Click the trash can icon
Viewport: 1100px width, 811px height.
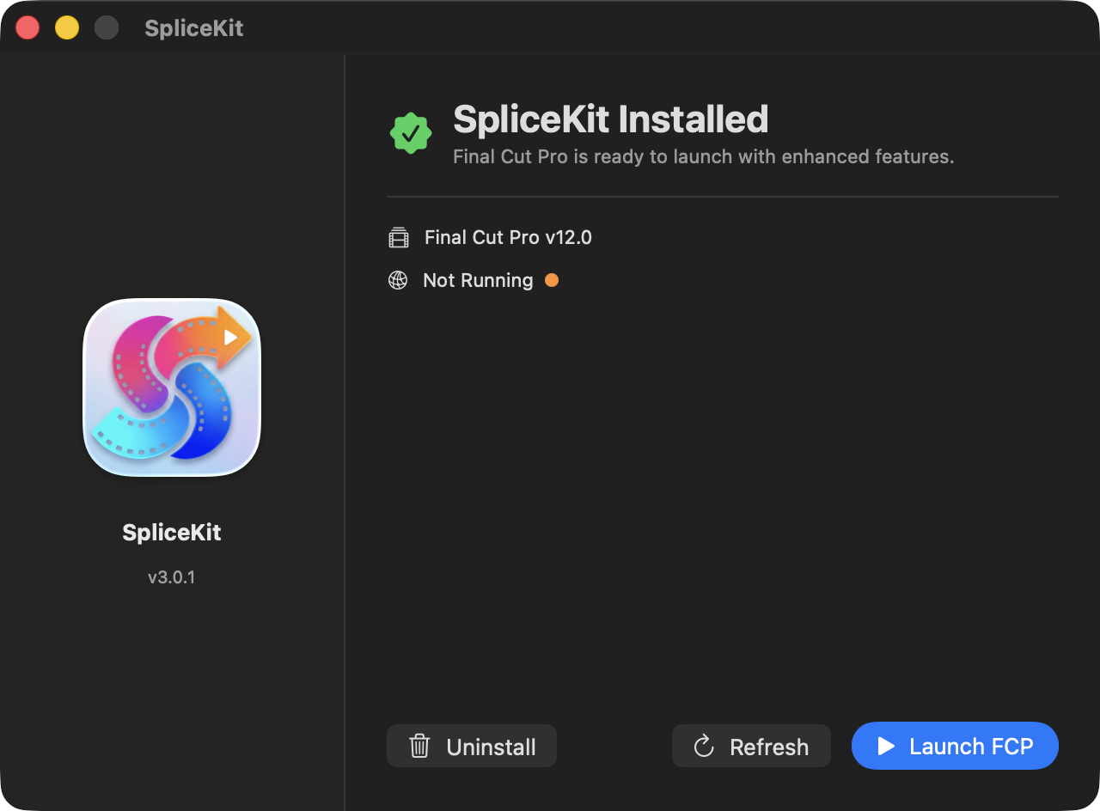[419, 746]
